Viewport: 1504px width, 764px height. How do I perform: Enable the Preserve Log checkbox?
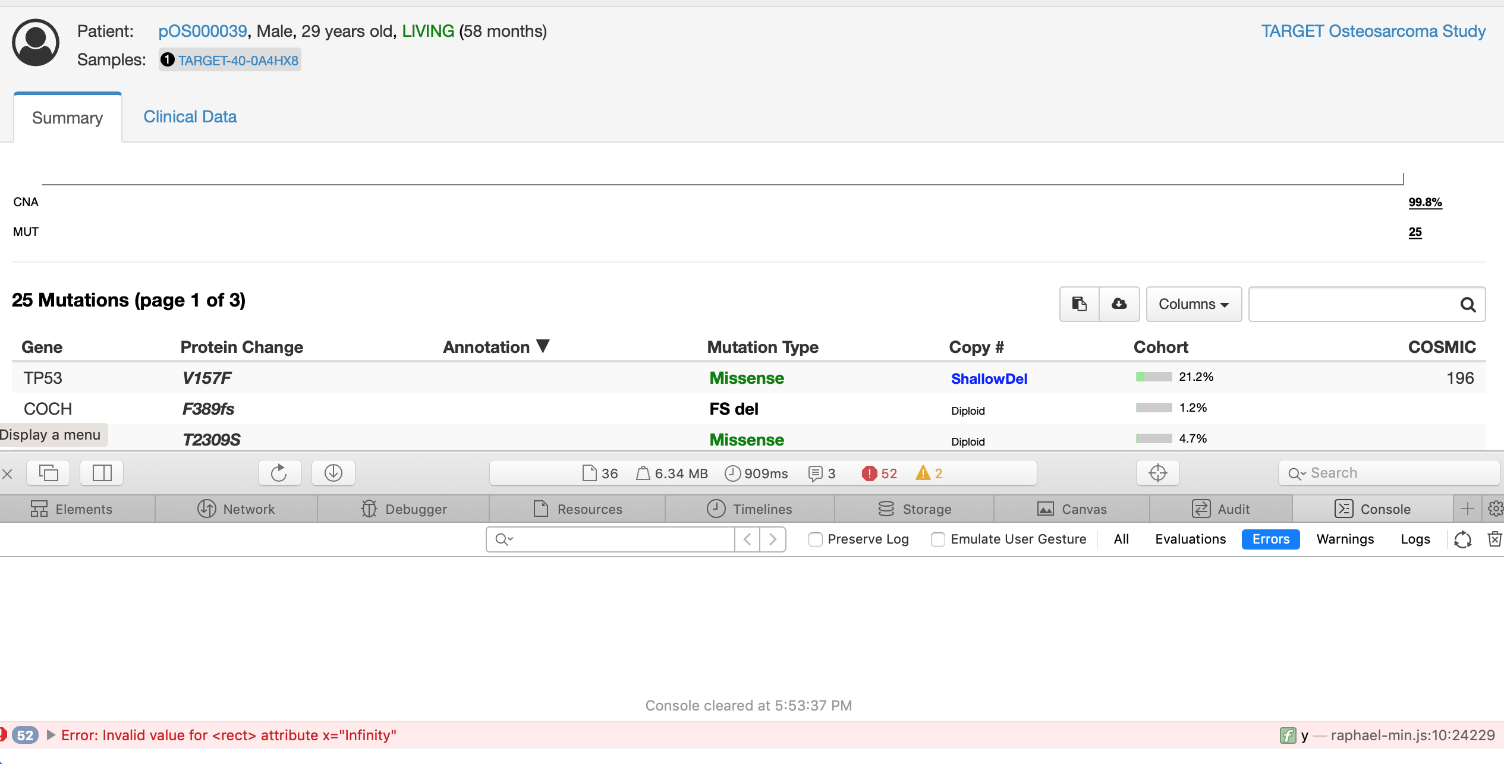[816, 539]
